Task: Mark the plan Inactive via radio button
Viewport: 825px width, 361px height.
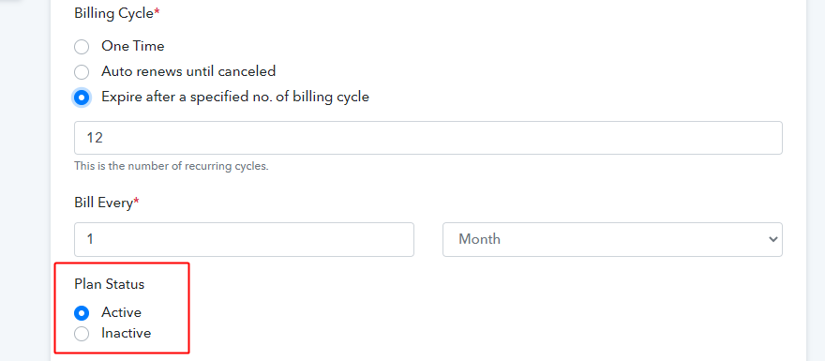Action: 82,334
